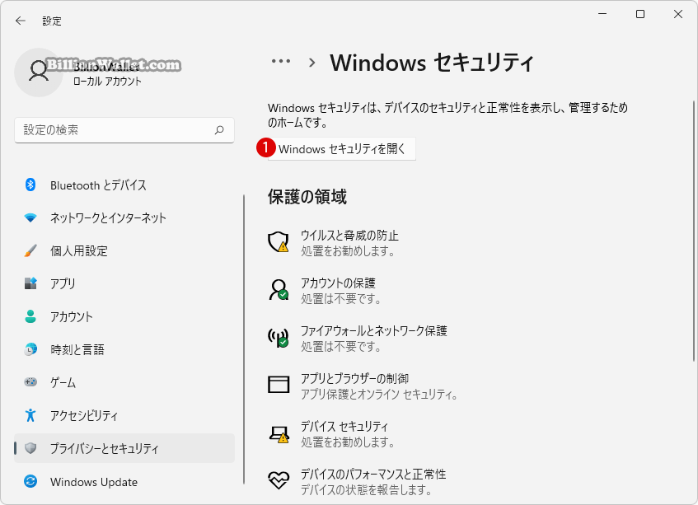The image size is (698, 505).
Task: Open Windows Update settings
Action: click(124, 481)
